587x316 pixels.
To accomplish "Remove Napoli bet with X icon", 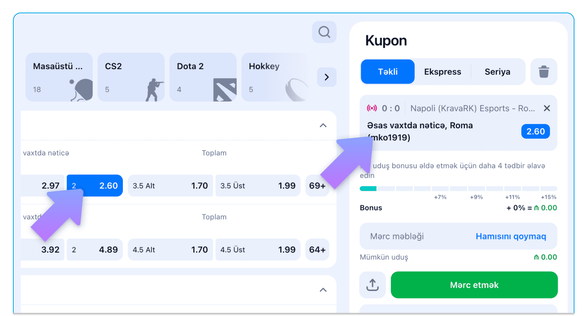I will coord(547,108).
